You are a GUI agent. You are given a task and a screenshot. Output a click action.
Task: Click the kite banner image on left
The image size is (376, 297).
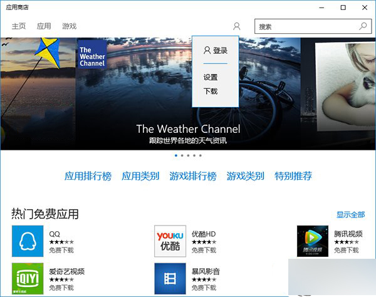tap(38, 94)
